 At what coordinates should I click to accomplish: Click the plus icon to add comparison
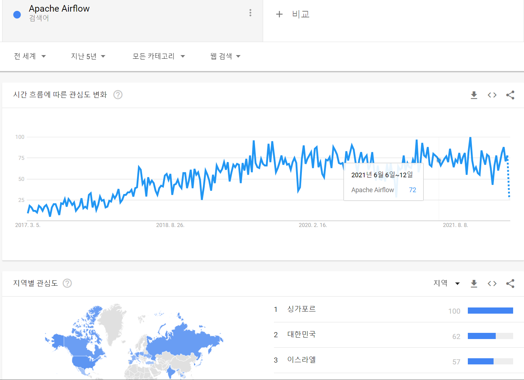(279, 14)
